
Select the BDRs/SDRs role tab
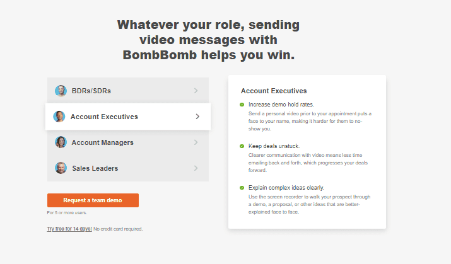[128, 91]
